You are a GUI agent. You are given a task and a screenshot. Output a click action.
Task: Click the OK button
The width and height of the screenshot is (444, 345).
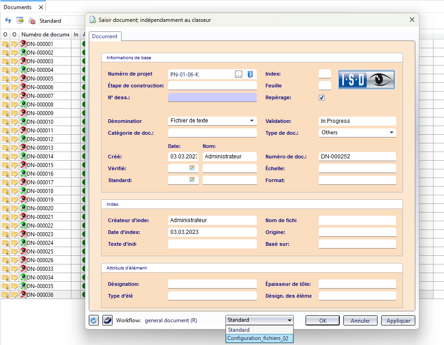322,321
